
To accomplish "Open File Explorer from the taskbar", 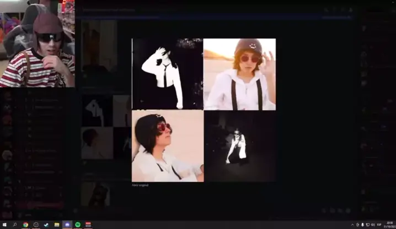I will 57,225.
